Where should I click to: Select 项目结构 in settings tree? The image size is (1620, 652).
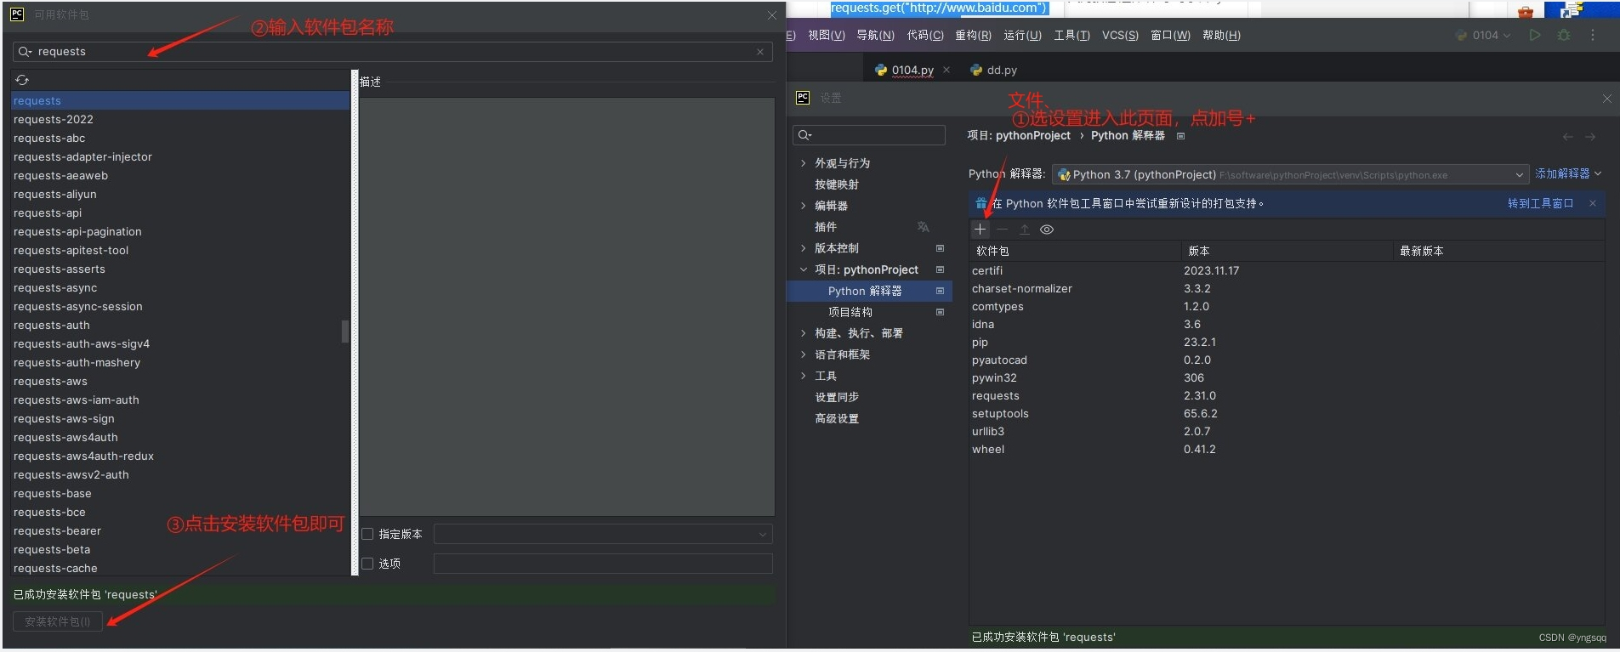tap(850, 312)
